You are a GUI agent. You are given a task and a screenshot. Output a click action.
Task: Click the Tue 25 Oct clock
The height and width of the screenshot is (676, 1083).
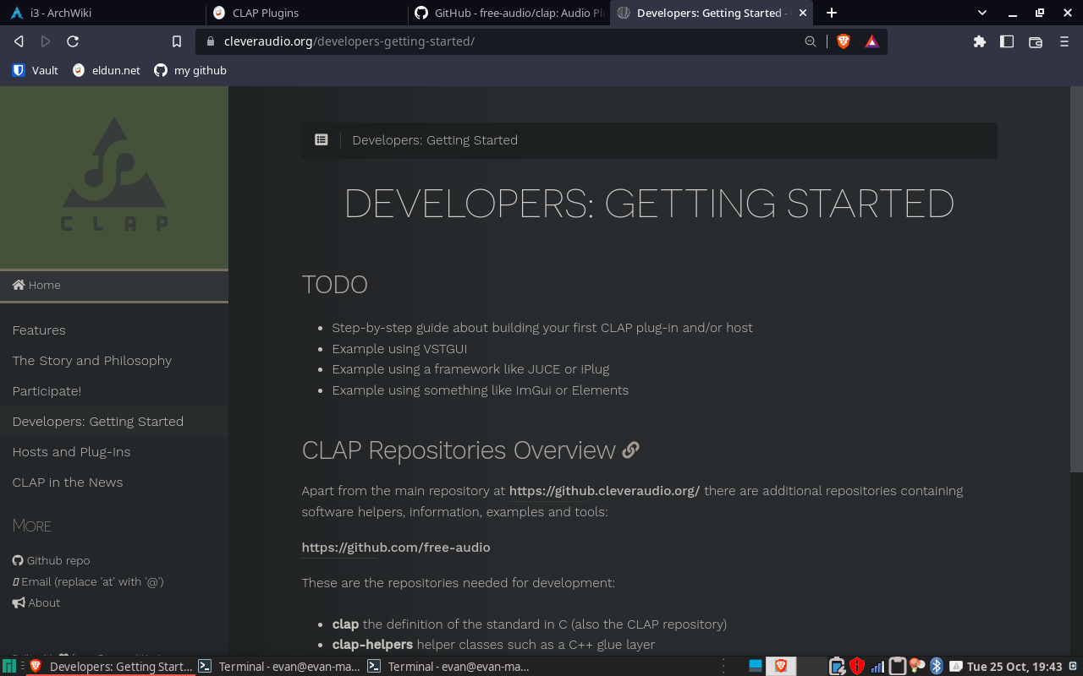[1014, 667]
